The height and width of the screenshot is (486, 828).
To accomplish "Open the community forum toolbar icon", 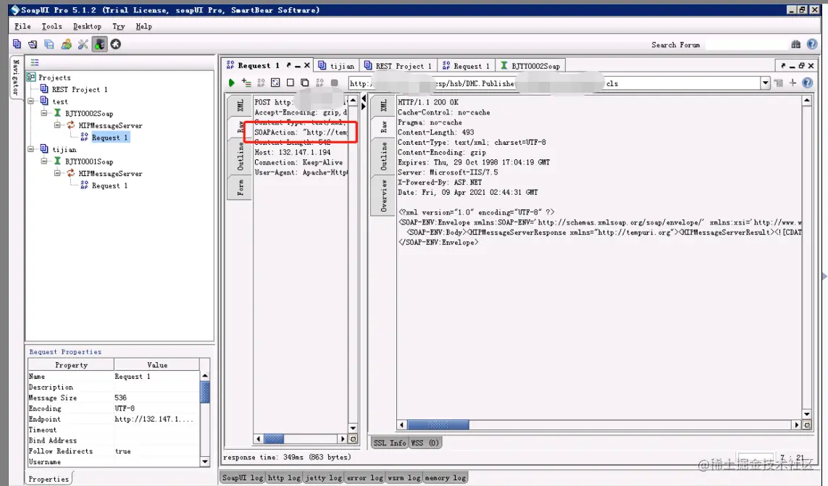I will pyautogui.click(x=66, y=44).
